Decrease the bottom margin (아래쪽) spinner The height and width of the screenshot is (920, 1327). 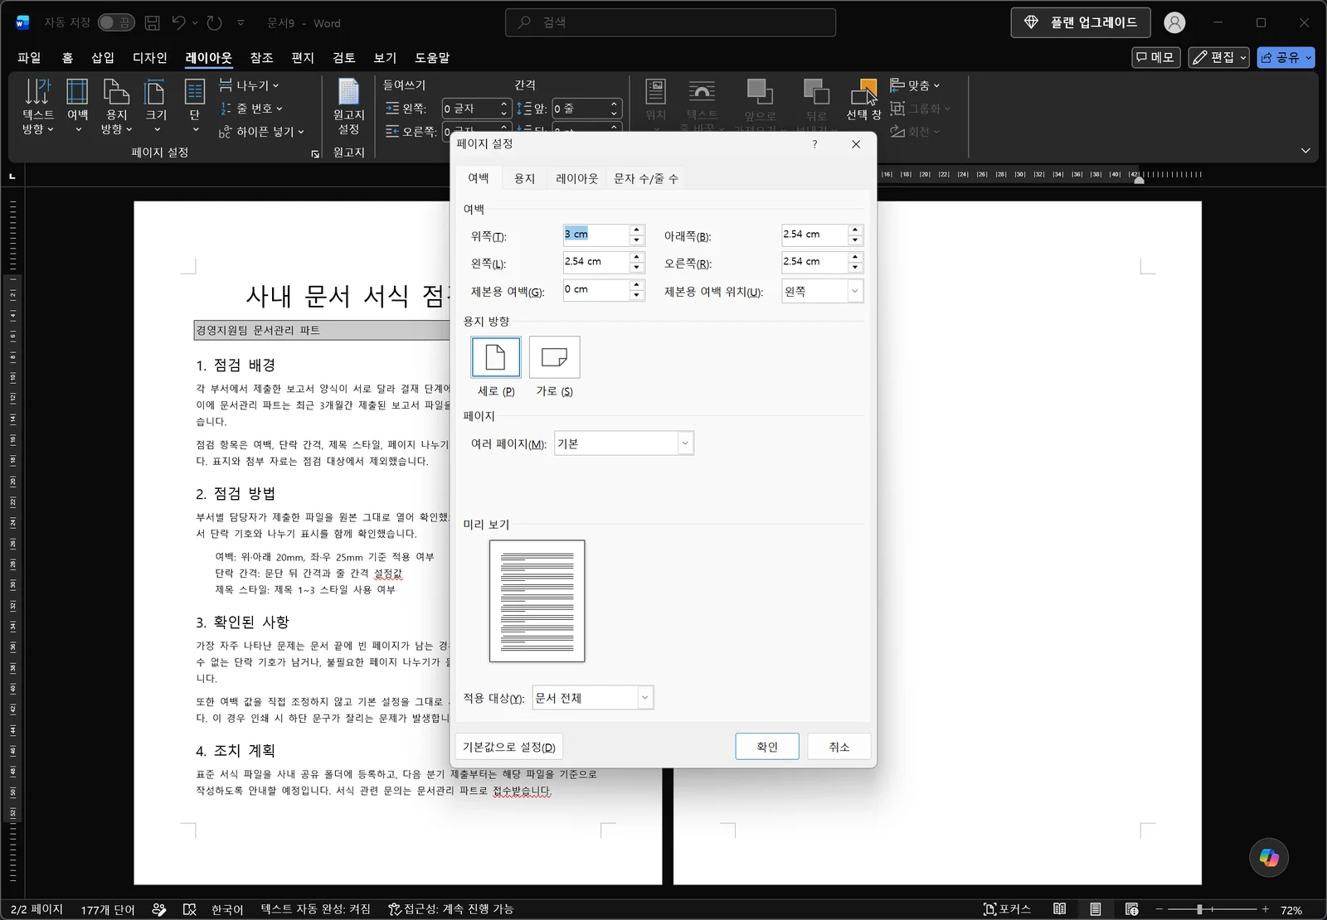tap(855, 240)
